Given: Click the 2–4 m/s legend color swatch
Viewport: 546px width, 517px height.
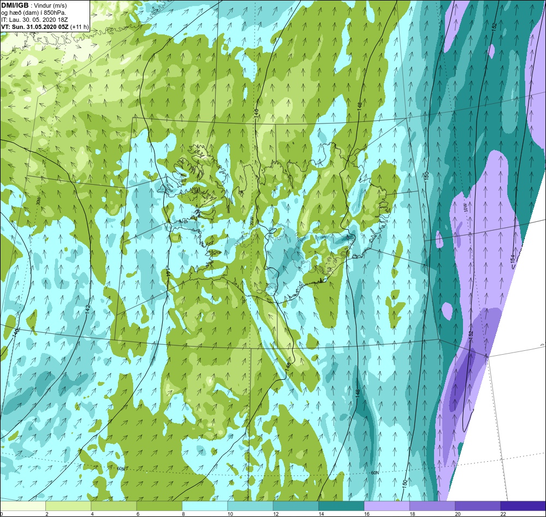Looking at the screenshot, I should [68, 506].
